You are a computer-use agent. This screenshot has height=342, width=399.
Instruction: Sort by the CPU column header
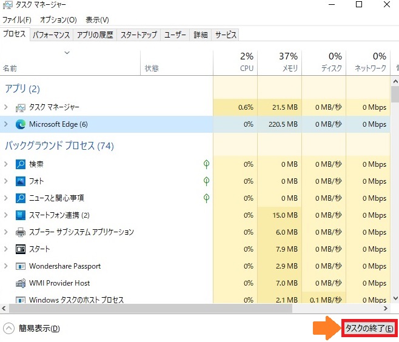235,62
